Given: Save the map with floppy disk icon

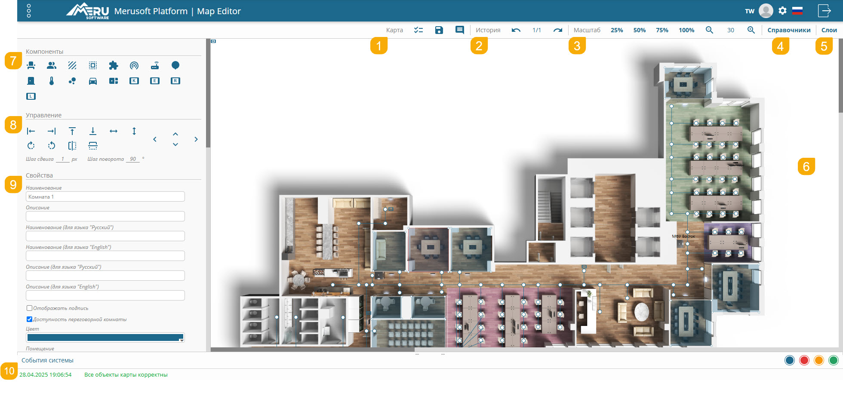Looking at the screenshot, I should click(439, 30).
